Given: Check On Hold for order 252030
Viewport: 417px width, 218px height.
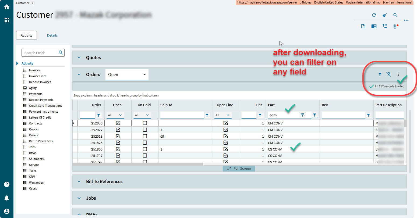Looking at the screenshot, I should pos(145,123).
